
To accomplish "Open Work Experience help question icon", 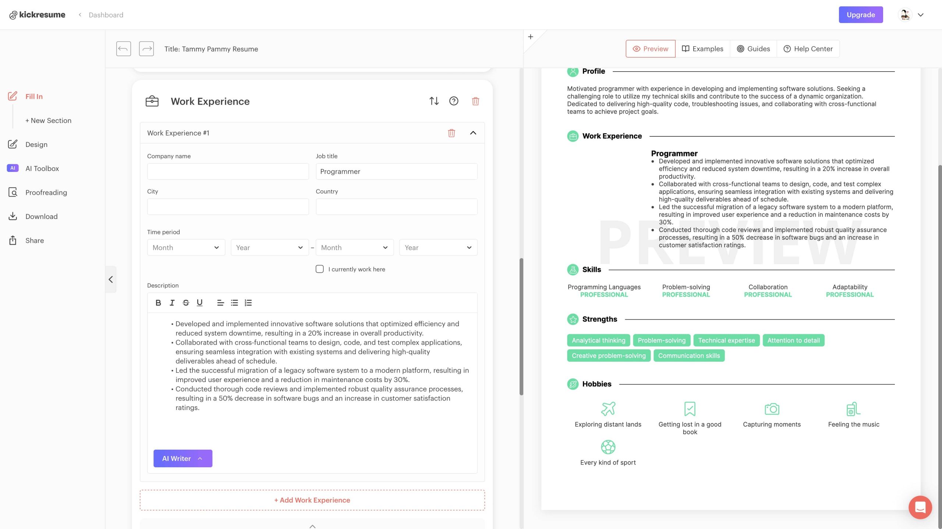I will (x=453, y=101).
